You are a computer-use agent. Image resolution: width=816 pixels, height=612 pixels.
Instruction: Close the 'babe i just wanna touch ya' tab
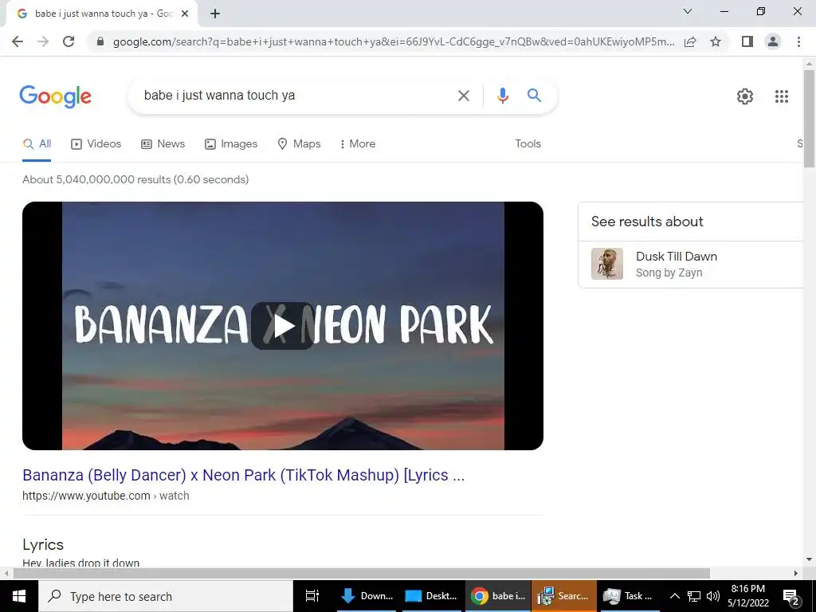185,14
